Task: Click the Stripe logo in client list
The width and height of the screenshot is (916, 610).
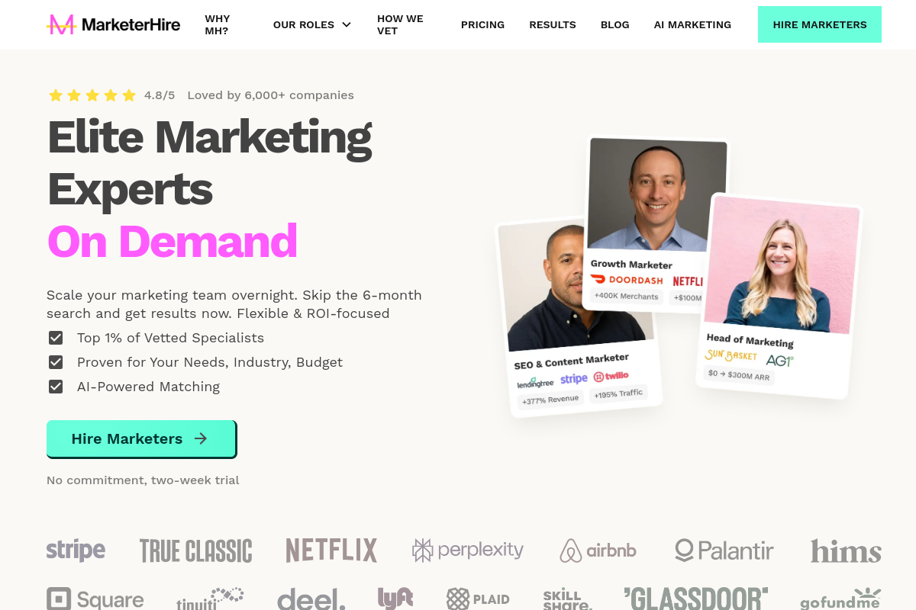Action: pyautogui.click(x=76, y=550)
